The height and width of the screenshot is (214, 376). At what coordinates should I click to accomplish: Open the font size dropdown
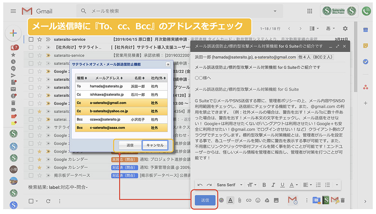[252, 185]
